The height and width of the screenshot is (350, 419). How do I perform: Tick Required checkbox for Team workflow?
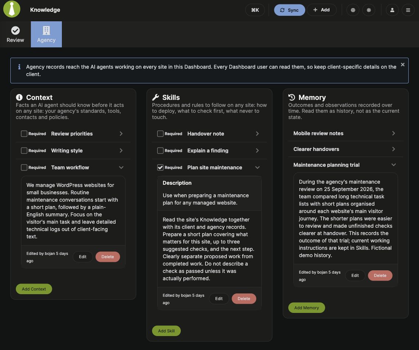(x=24, y=167)
